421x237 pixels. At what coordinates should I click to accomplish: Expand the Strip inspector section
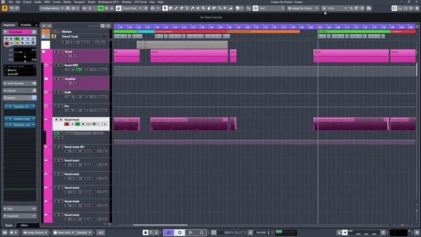(20, 209)
